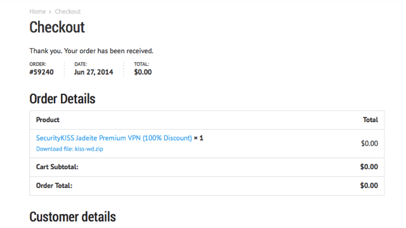Click the Checkout breadcrumb item
Screen dimensions: 406x228
(68, 11)
